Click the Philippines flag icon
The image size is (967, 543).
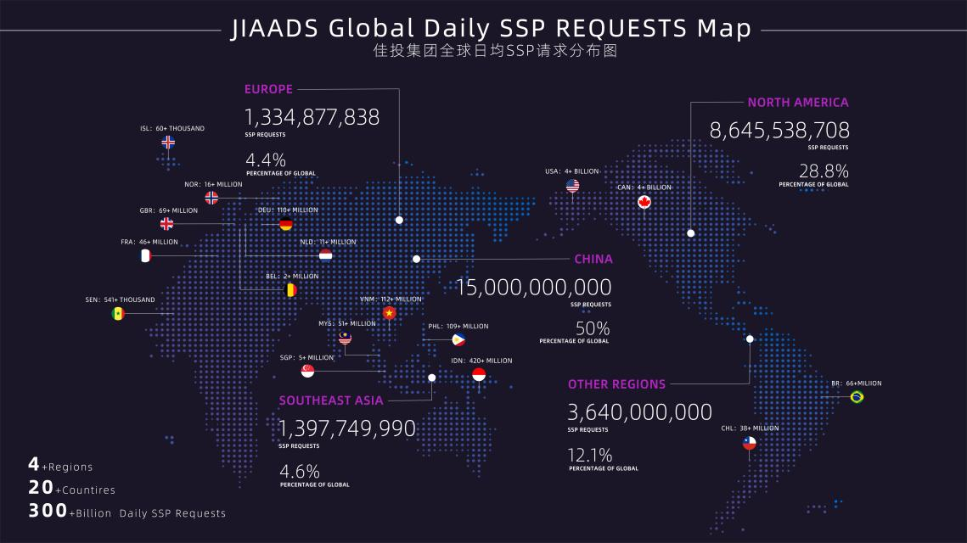point(458,339)
